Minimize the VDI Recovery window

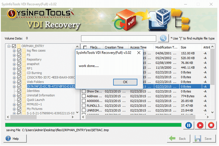coord(186,4)
